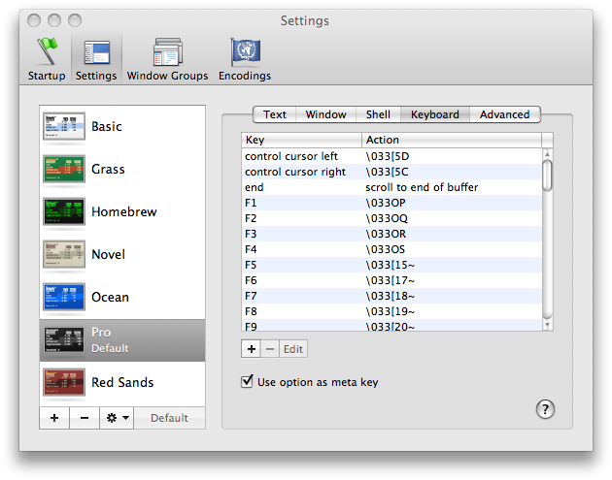Switch to the Text tab

274,114
